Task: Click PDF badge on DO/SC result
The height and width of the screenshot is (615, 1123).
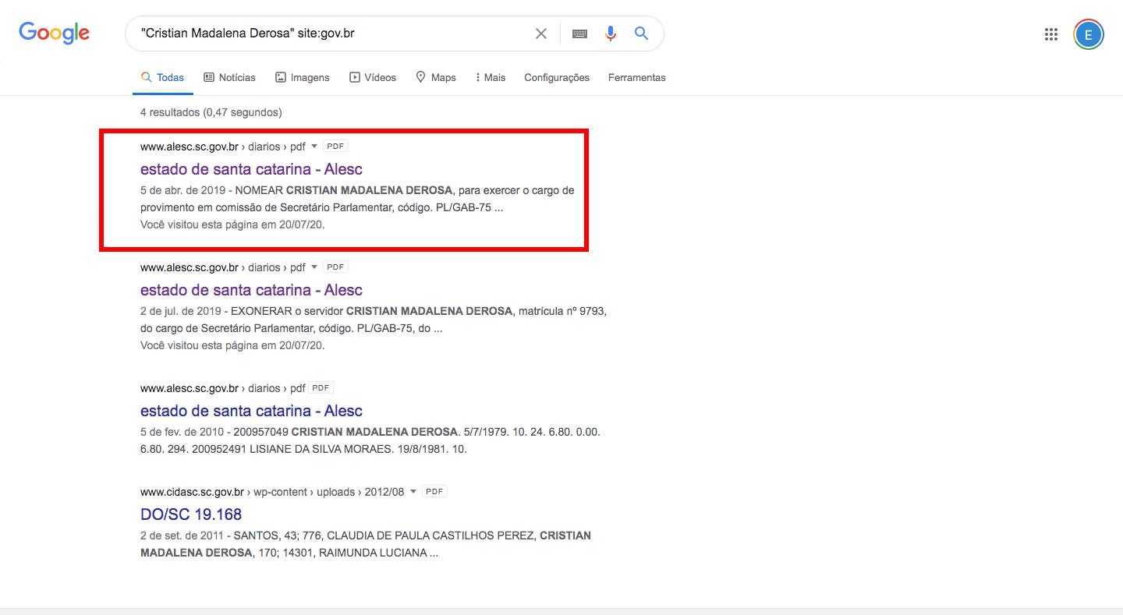Action: coord(434,492)
